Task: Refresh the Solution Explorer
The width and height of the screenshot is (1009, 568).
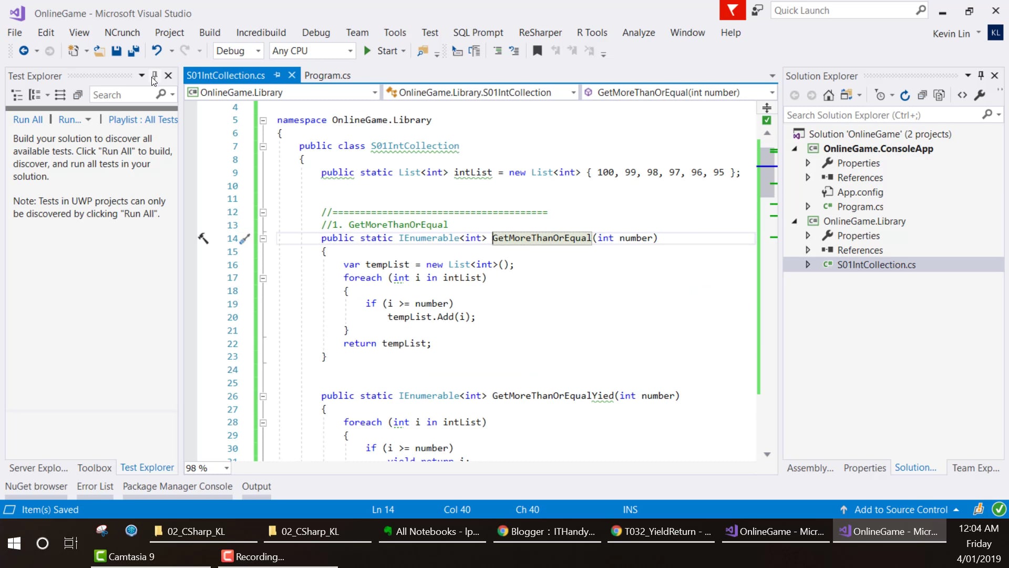Action: click(x=904, y=95)
